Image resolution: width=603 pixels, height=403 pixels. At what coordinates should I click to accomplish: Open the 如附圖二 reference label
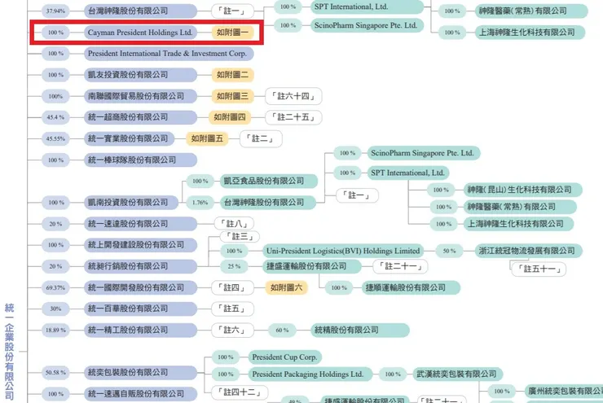pos(232,75)
